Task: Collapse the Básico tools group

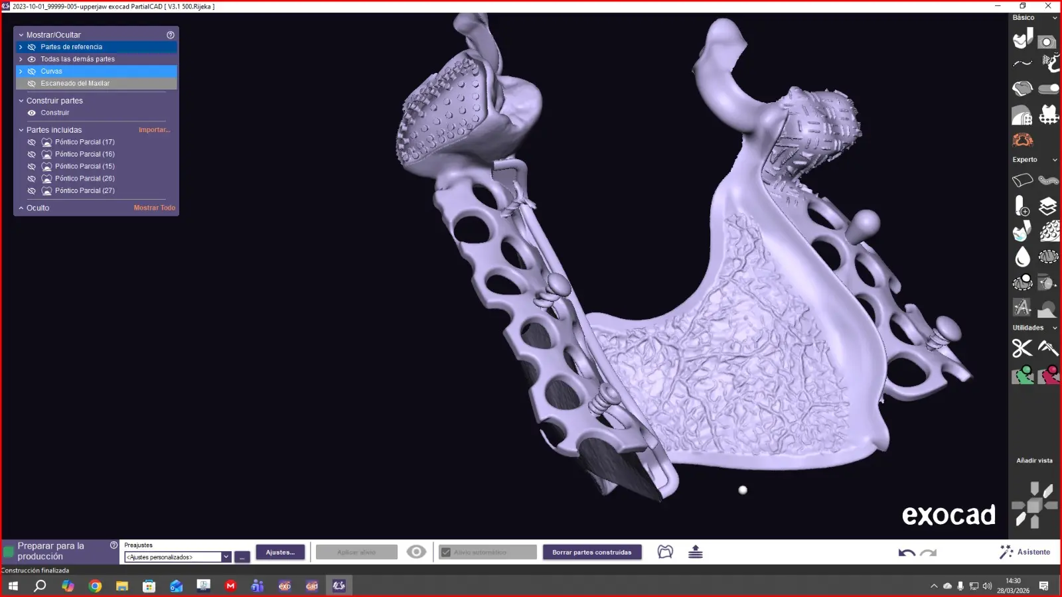Action: tap(1055, 18)
